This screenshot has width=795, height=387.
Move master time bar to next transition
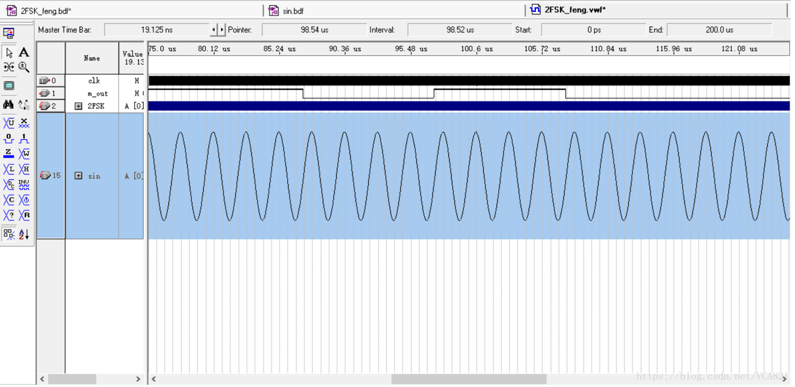coord(222,30)
